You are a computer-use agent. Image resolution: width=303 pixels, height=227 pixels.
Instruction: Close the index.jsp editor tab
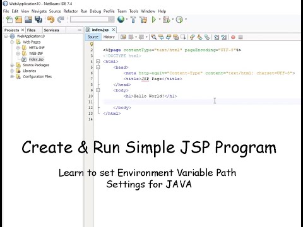pyautogui.click(x=114, y=30)
